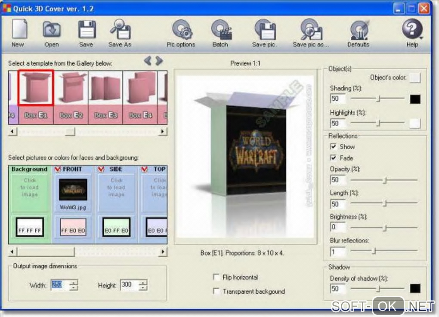
Task: Pick the Background color FF FF FF swatch
Action: 30,227
